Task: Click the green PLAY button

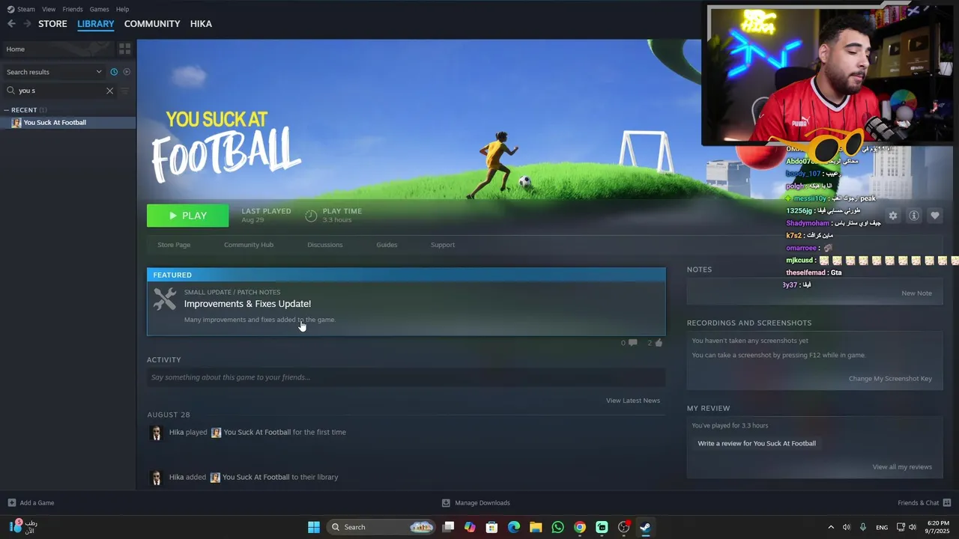Action: point(187,216)
